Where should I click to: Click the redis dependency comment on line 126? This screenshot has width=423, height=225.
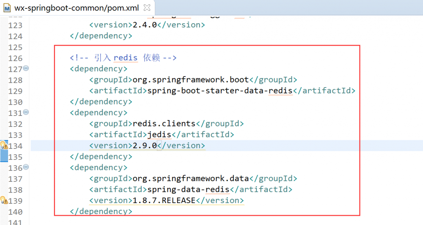click(x=123, y=58)
